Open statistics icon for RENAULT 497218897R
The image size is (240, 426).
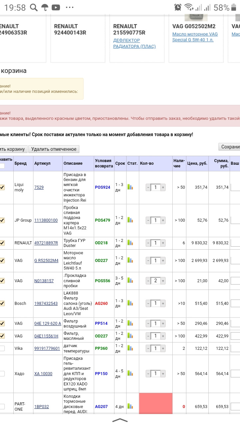(130, 243)
